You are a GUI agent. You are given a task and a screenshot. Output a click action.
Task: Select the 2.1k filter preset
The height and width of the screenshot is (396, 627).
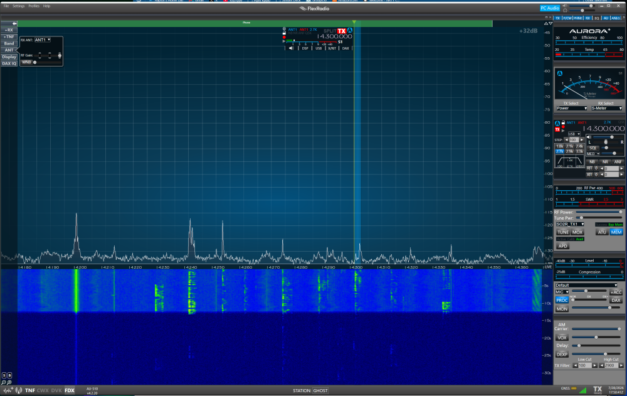pos(569,147)
